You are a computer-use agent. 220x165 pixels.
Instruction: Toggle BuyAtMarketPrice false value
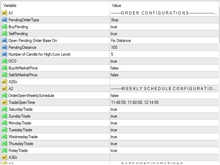pyautogui.click(x=164, y=68)
